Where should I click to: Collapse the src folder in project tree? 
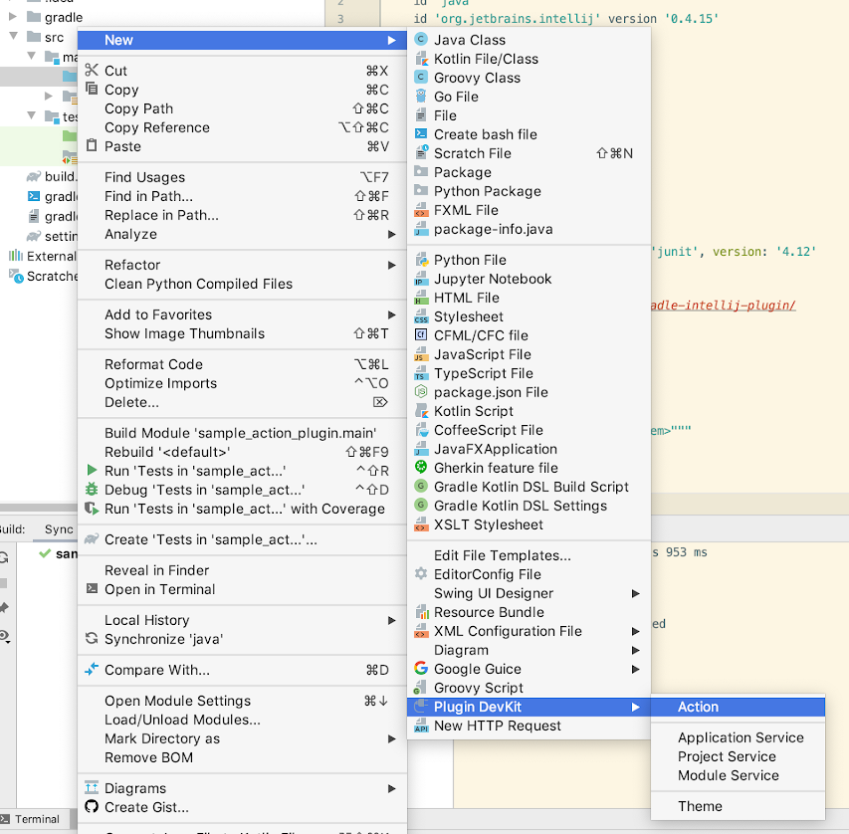click(x=13, y=37)
